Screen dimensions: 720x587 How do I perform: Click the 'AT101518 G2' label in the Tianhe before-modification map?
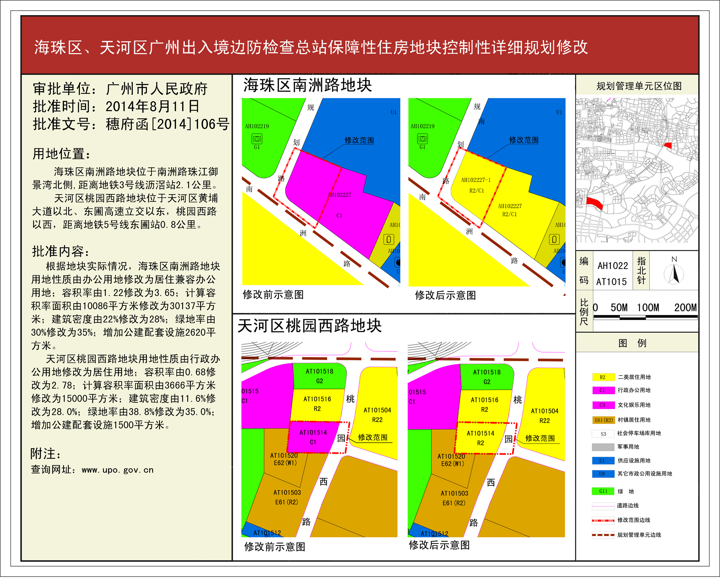319,376
